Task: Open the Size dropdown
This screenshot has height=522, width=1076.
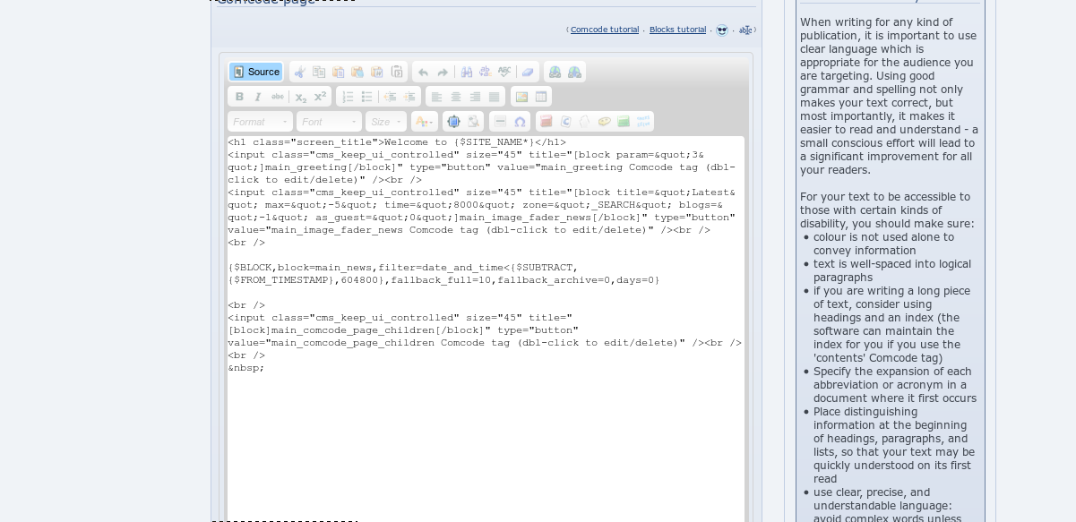Action: tap(386, 122)
